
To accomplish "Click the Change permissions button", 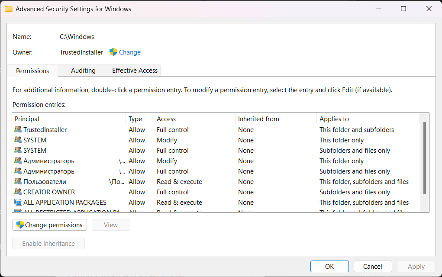I will [x=50, y=225].
